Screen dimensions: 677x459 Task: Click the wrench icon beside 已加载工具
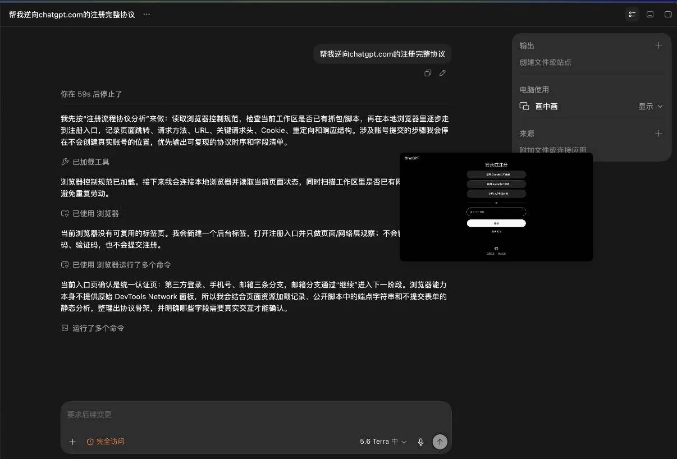pos(65,162)
